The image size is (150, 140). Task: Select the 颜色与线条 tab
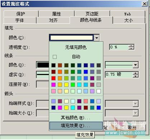click(x=91, y=20)
